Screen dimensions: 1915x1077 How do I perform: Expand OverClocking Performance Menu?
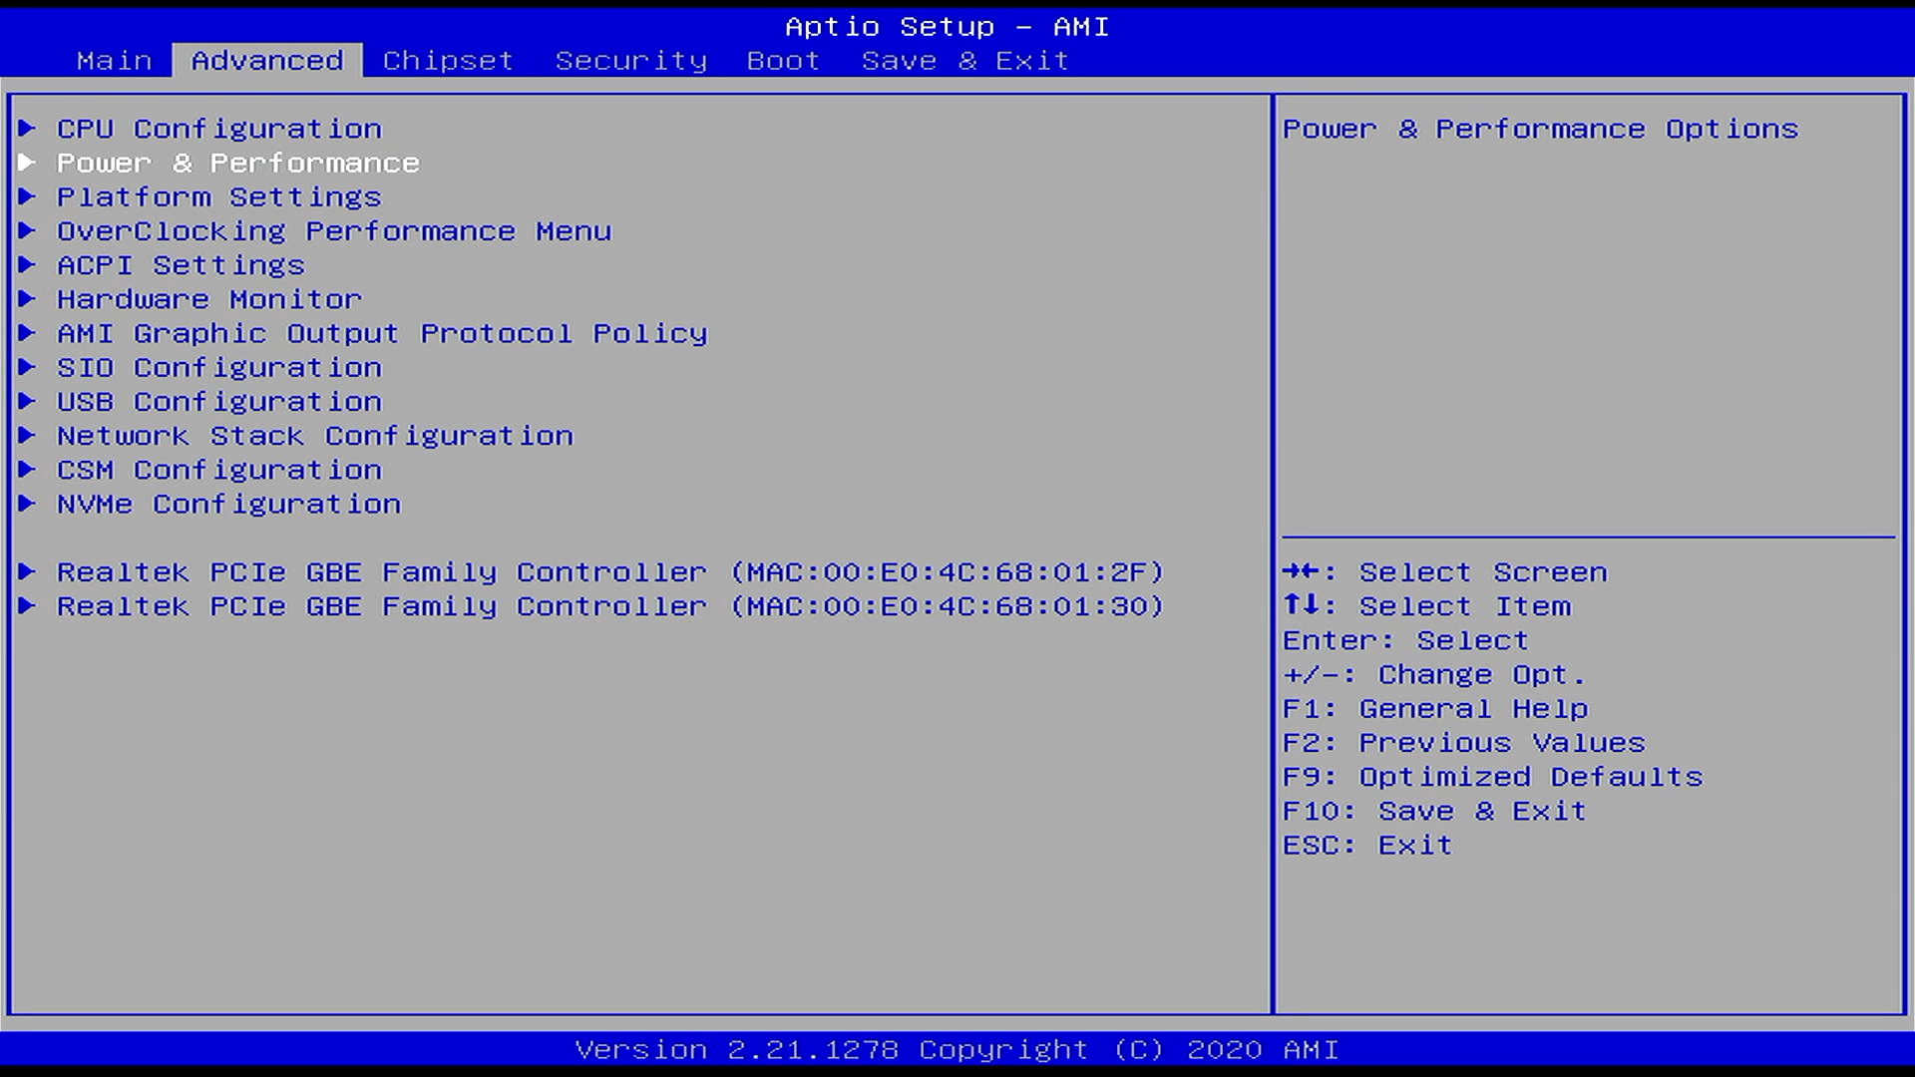click(x=333, y=231)
